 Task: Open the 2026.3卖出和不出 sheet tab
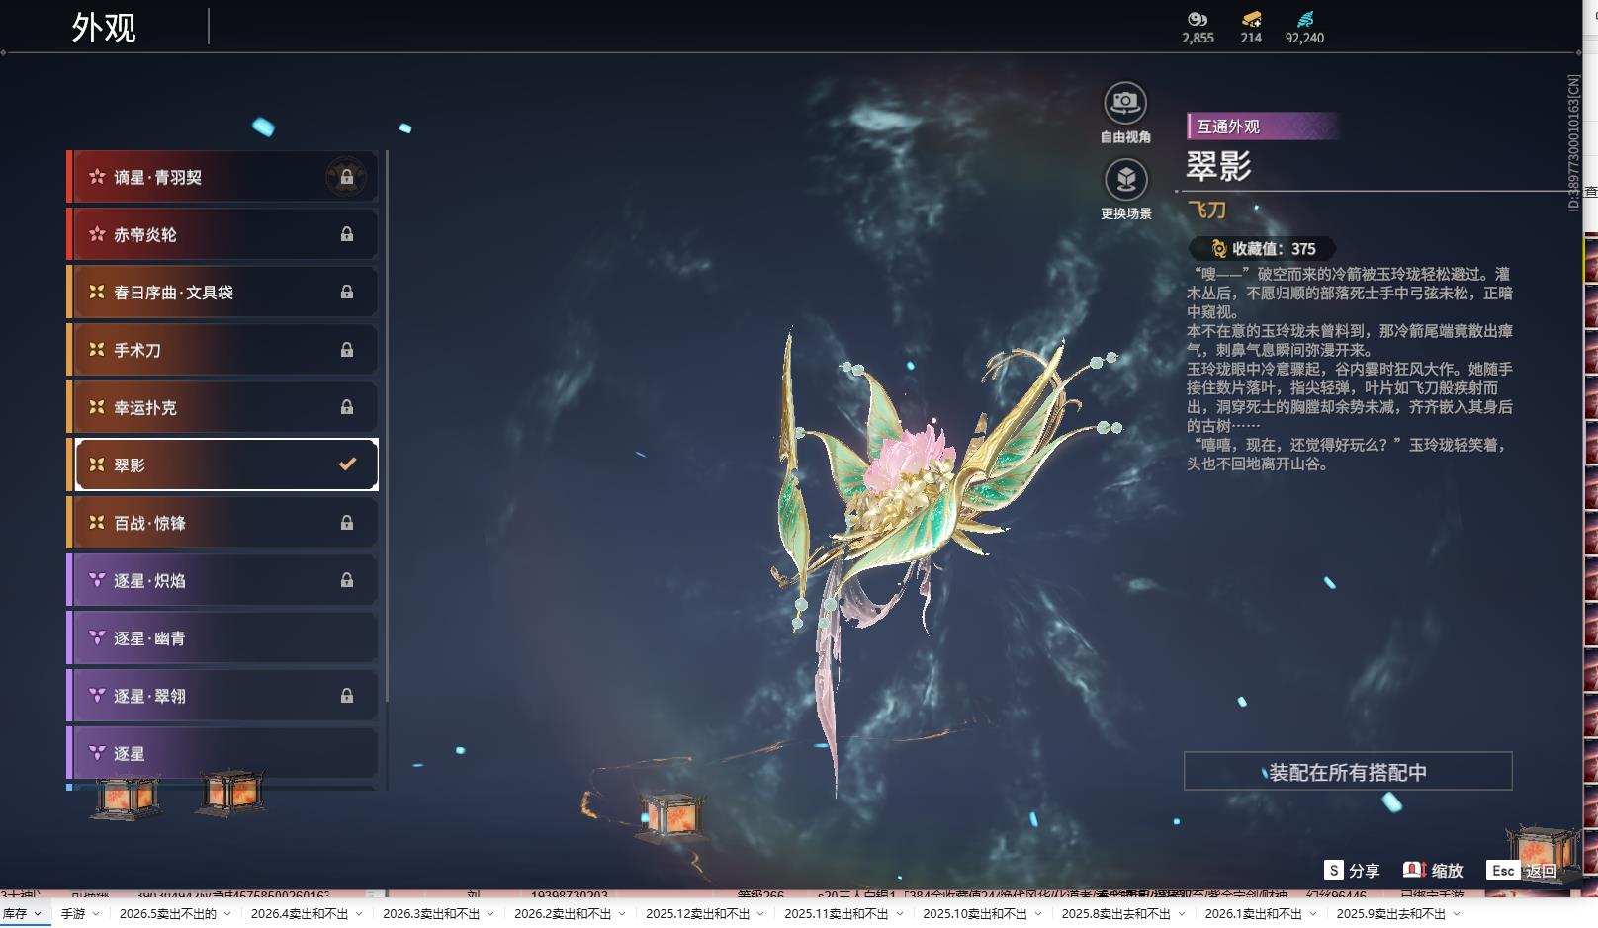tap(431, 914)
